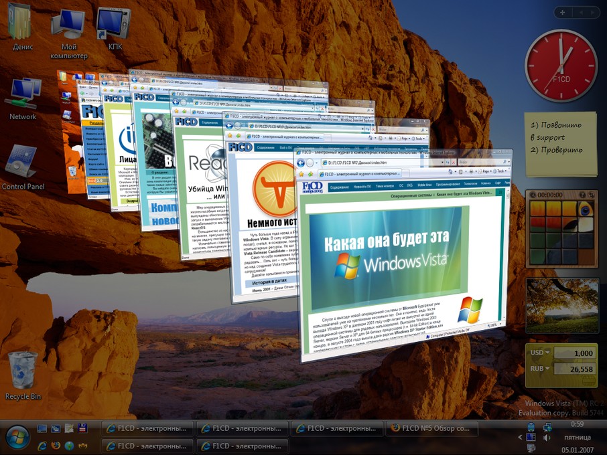Open the Windows Start orb
Viewport: 607px width, 455px height.
point(17,437)
